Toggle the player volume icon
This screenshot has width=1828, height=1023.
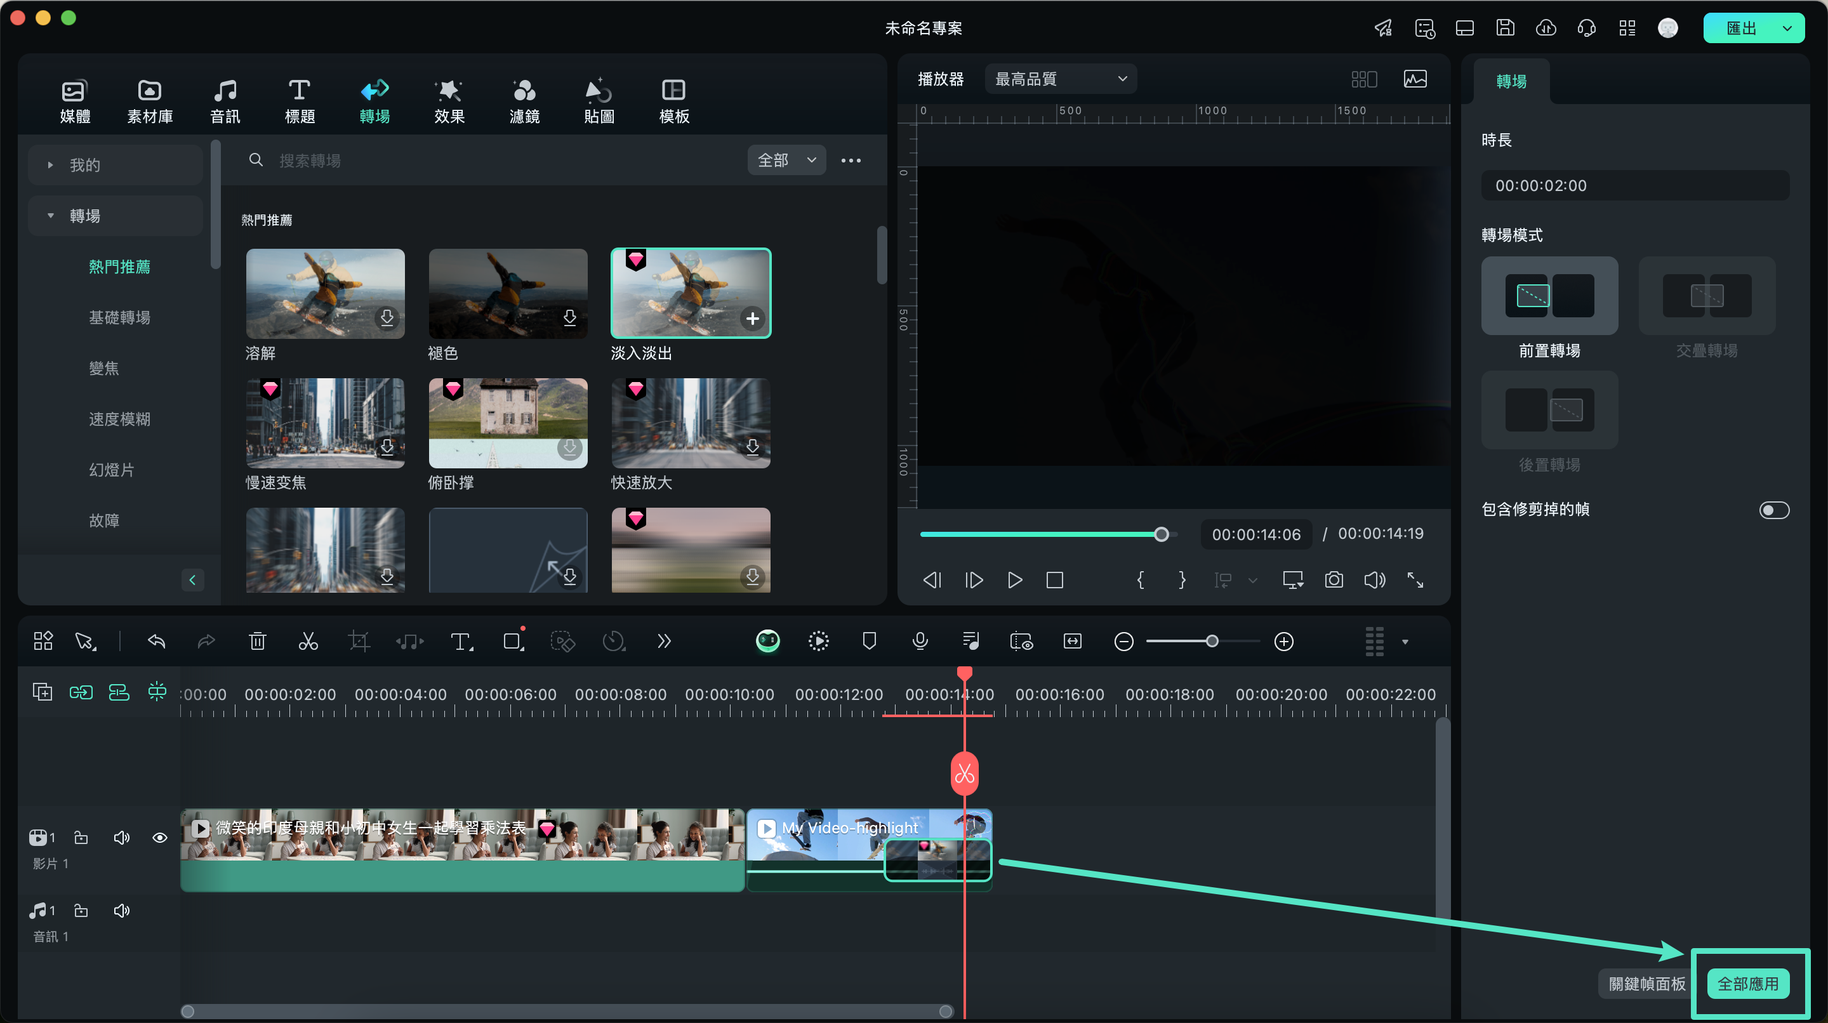tap(1375, 580)
